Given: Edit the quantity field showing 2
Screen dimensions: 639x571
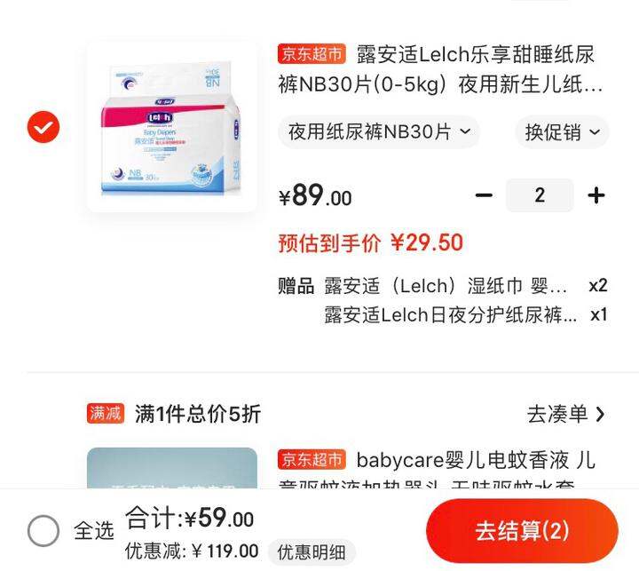Looking at the screenshot, I should tap(540, 195).
